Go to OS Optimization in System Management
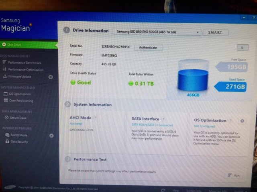 click(x=20, y=94)
